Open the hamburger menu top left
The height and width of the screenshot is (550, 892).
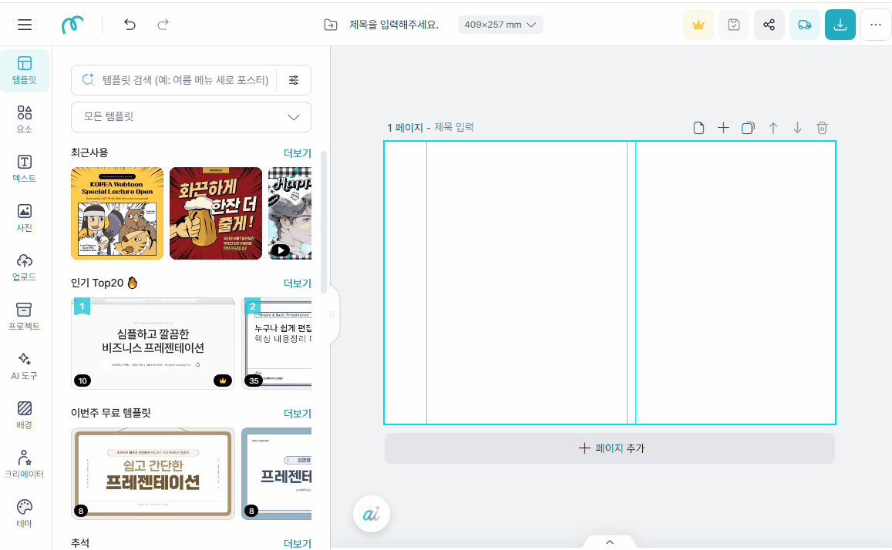(24, 24)
